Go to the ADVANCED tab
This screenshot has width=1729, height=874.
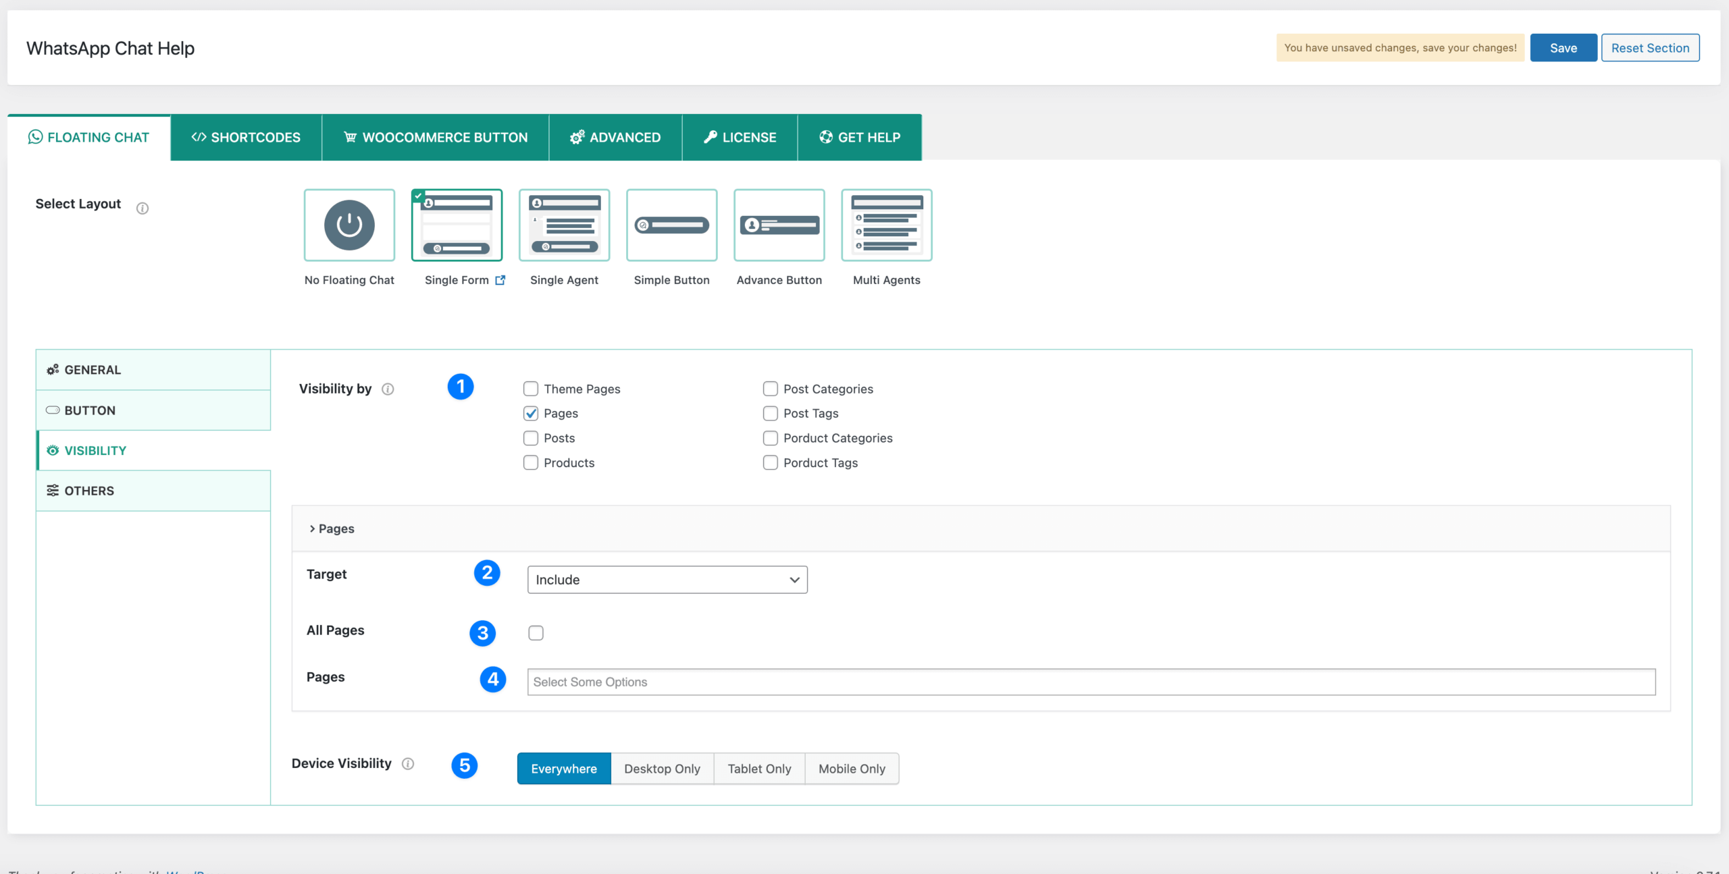pos(615,137)
